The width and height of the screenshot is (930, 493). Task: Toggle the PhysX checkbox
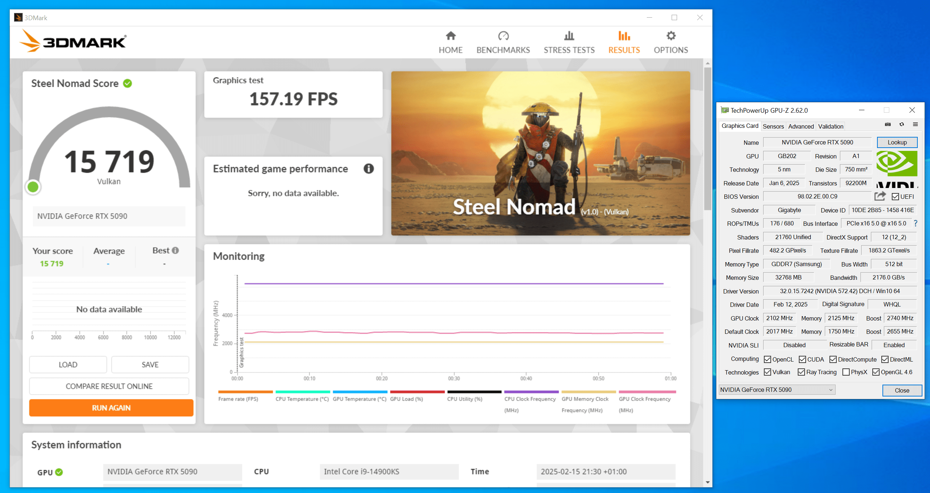pyautogui.click(x=846, y=372)
